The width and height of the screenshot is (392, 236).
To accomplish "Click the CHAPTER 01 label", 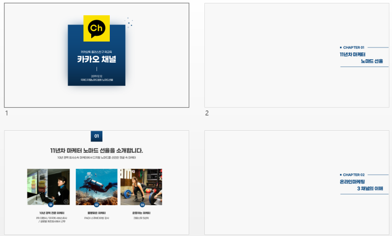I will pyautogui.click(x=353, y=47).
